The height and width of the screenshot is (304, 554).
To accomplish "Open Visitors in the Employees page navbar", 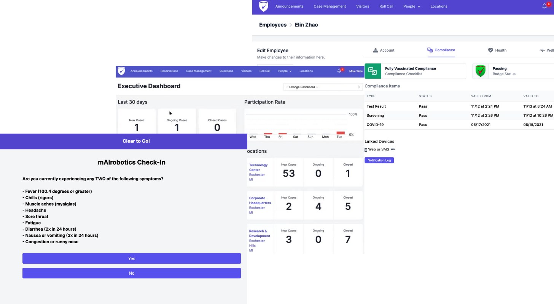I will [x=363, y=6].
